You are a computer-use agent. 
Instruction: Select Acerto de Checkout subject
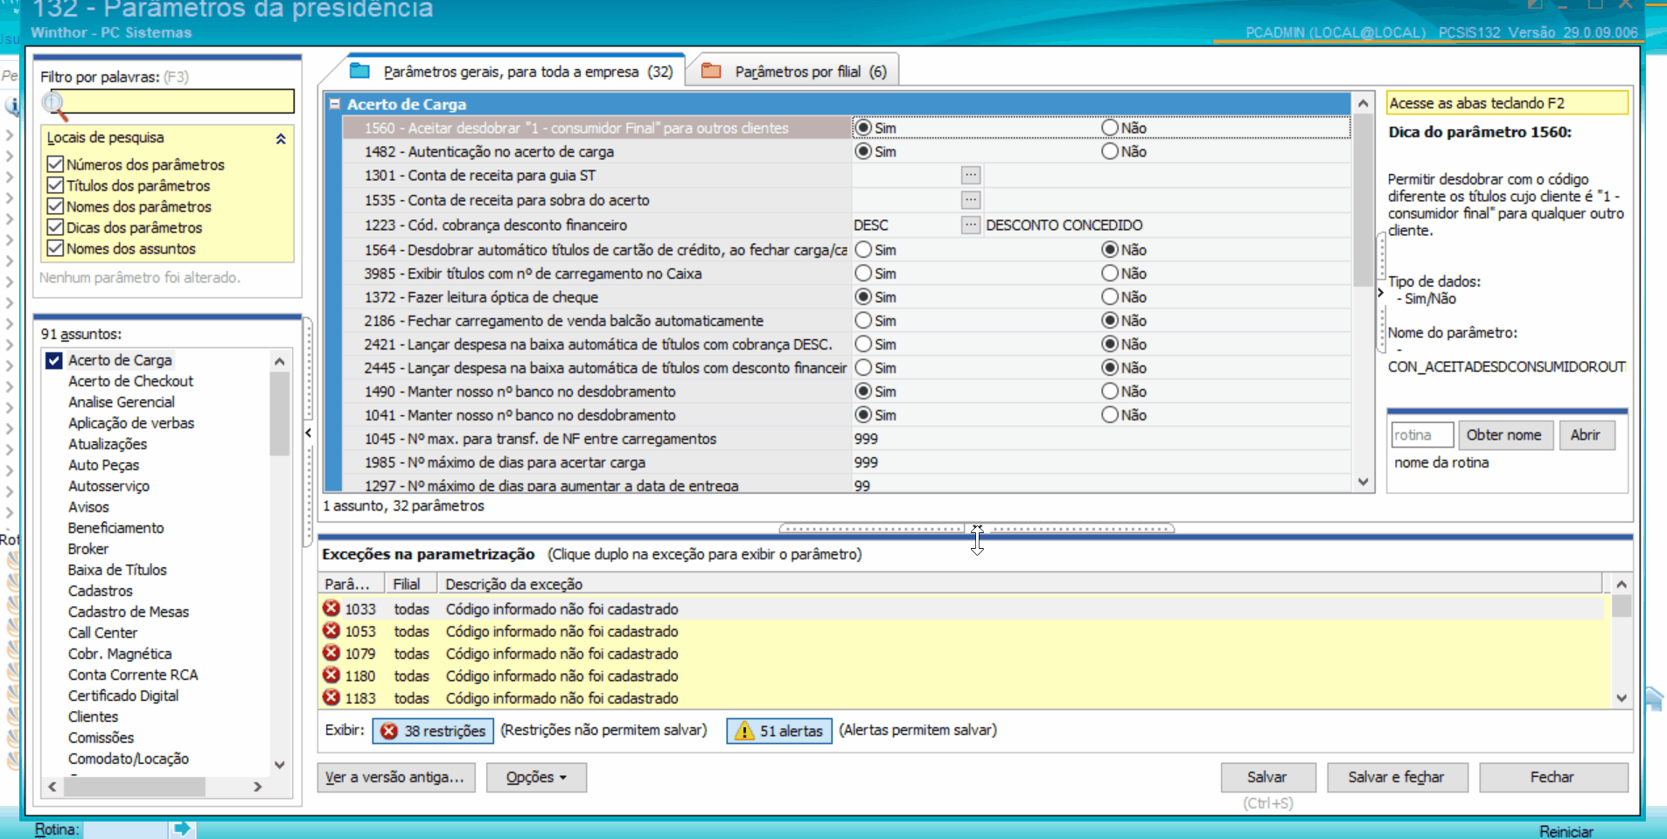point(130,381)
